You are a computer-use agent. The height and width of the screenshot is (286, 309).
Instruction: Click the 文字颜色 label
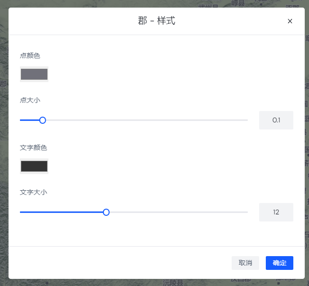point(33,148)
